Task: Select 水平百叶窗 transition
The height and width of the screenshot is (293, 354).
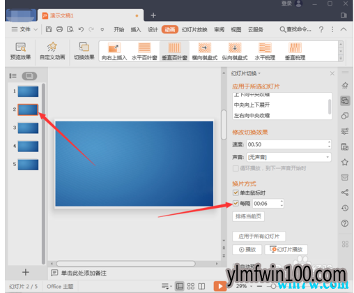Action: point(144,52)
